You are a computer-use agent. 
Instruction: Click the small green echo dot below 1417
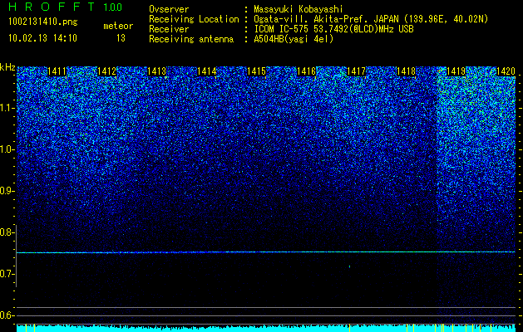[x=349, y=266]
